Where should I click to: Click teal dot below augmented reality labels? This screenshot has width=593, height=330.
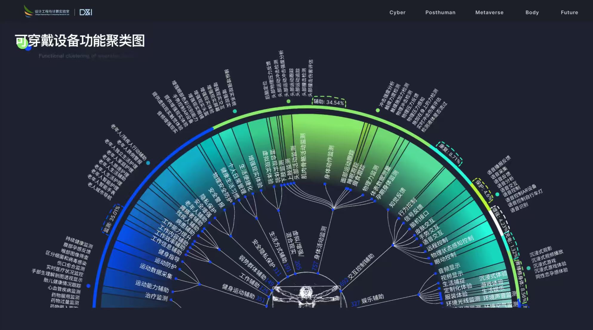tap(235, 111)
